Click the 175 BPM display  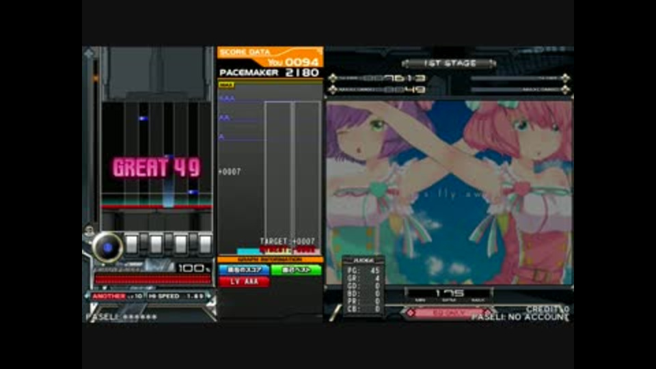tap(450, 293)
